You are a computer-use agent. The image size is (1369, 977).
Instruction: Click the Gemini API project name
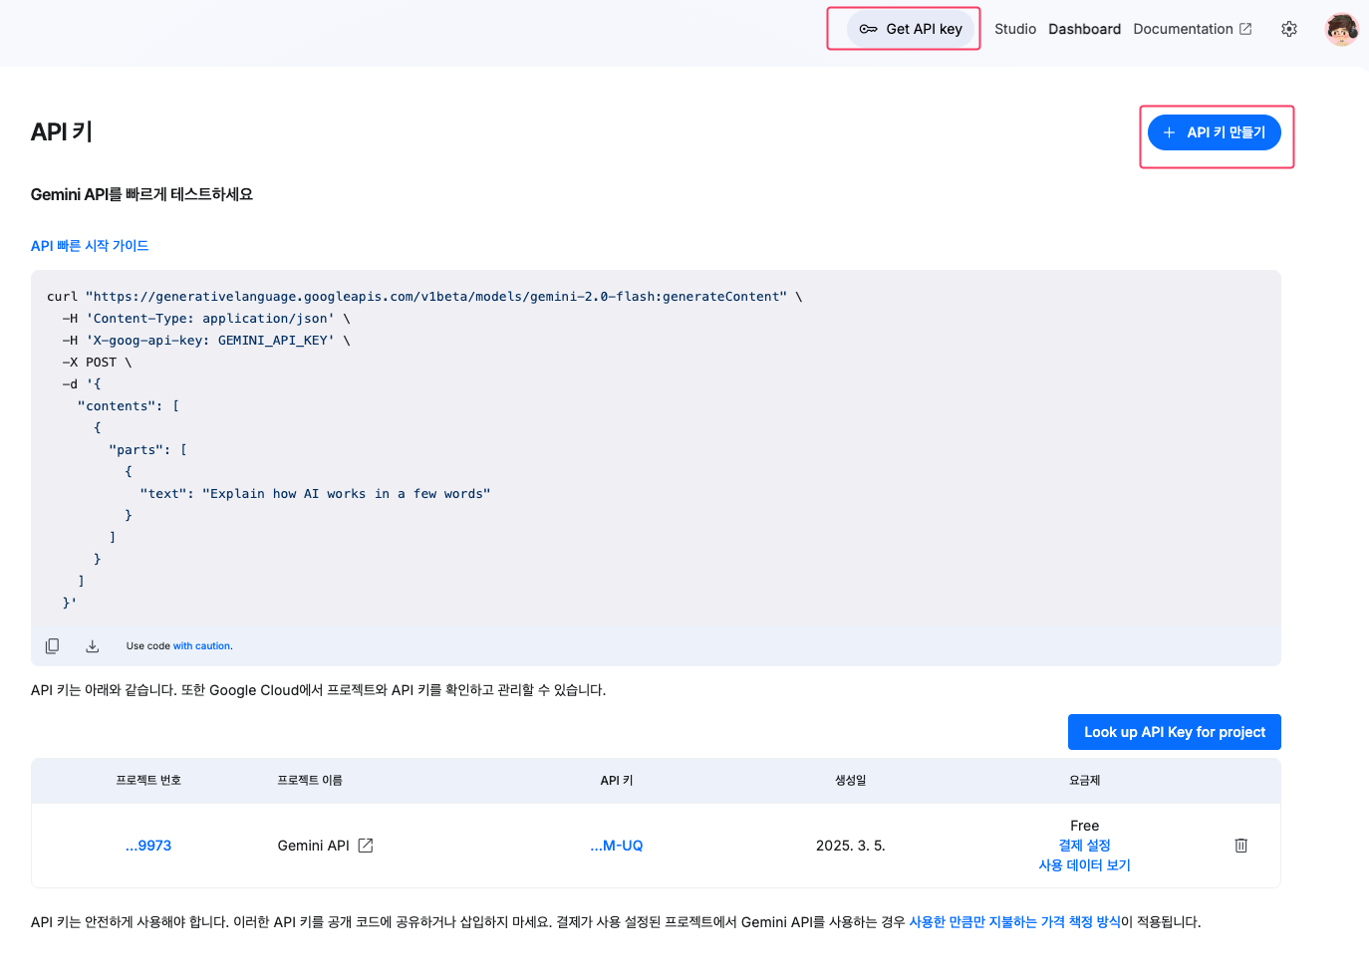click(x=314, y=846)
